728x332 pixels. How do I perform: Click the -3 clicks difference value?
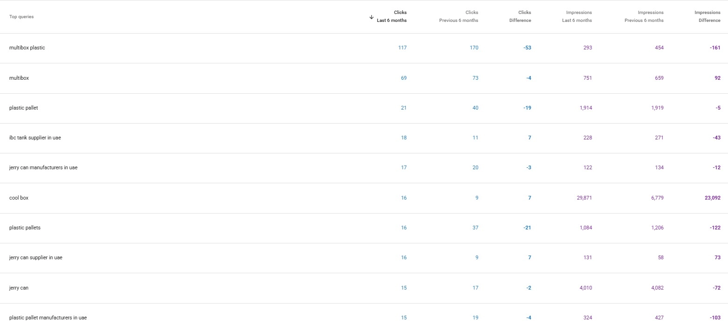point(529,167)
